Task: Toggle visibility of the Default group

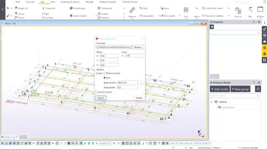Action: point(216,102)
